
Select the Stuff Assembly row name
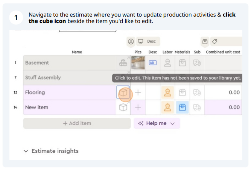tap(43, 77)
